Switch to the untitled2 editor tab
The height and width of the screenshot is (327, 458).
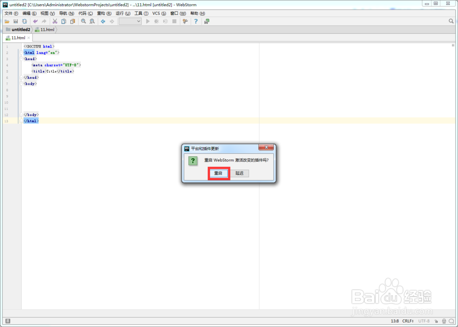(x=20, y=29)
